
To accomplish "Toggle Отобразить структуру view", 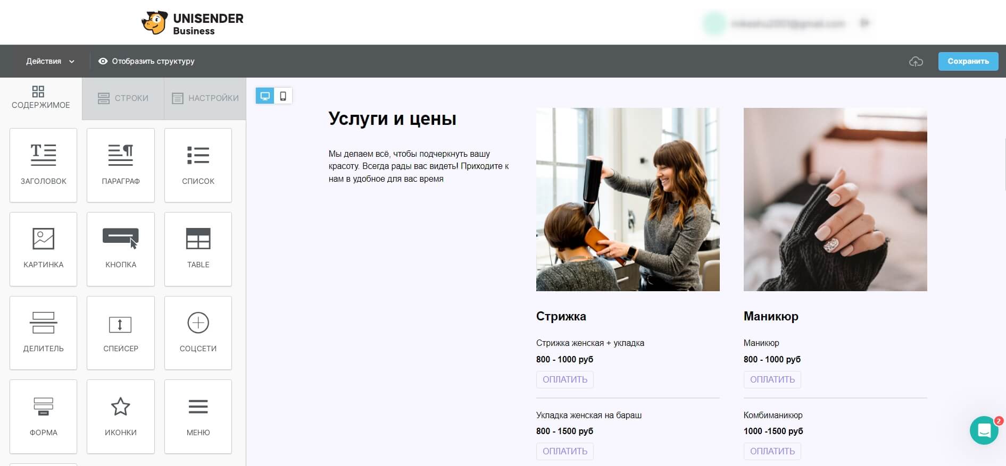I will (146, 61).
